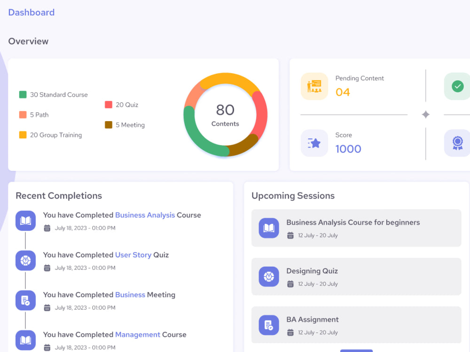
Task: Click the brown Meeting legend swatch
Action: point(109,124)
